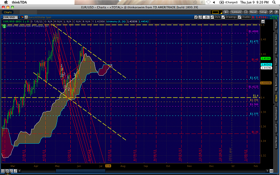Click the scroll right arrow of time scrollbar

coord(267,171)
